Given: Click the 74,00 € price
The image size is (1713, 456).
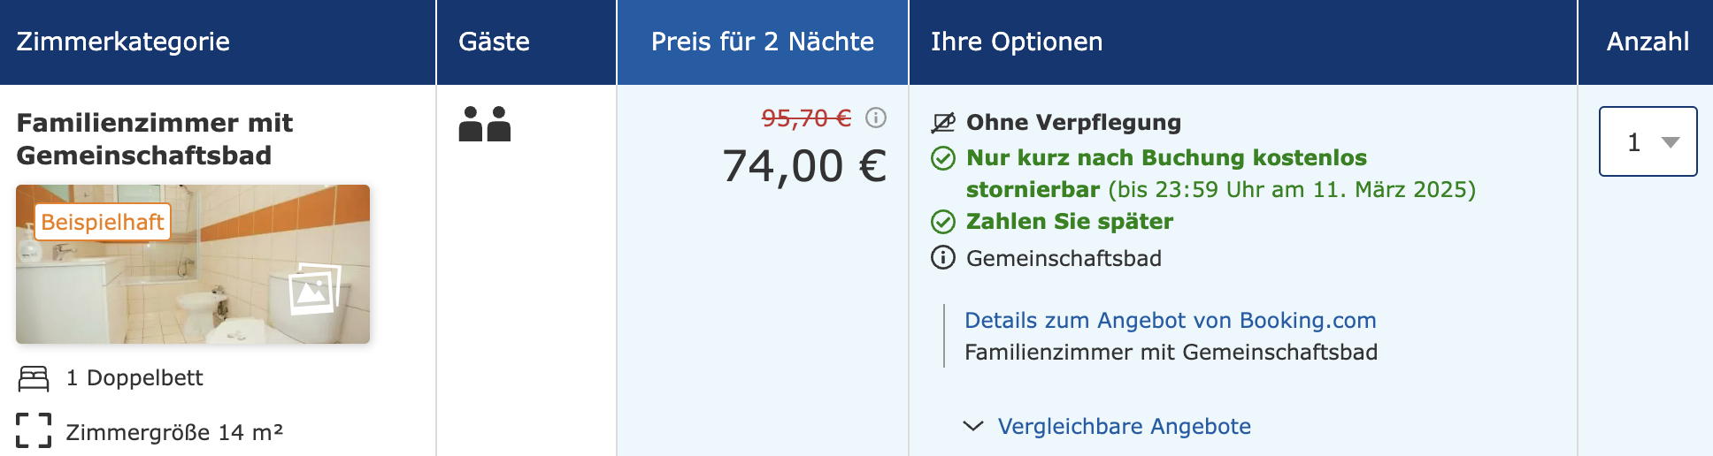Looking at the screenshot, I should coord(804,166).
